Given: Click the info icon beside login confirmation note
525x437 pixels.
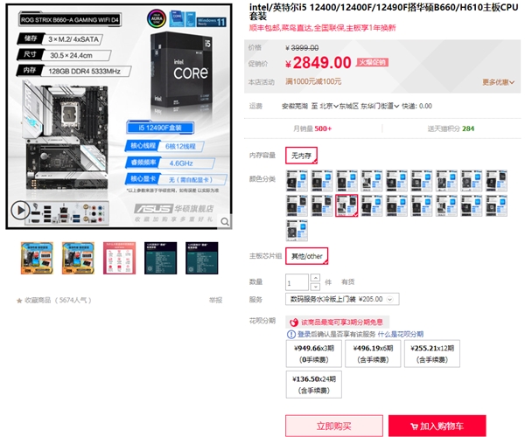Looking at the screenshot, I should (291, 334).
